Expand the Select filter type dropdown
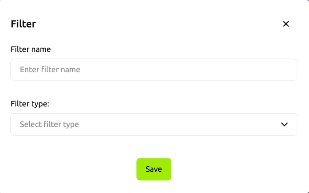 [154, 124]
